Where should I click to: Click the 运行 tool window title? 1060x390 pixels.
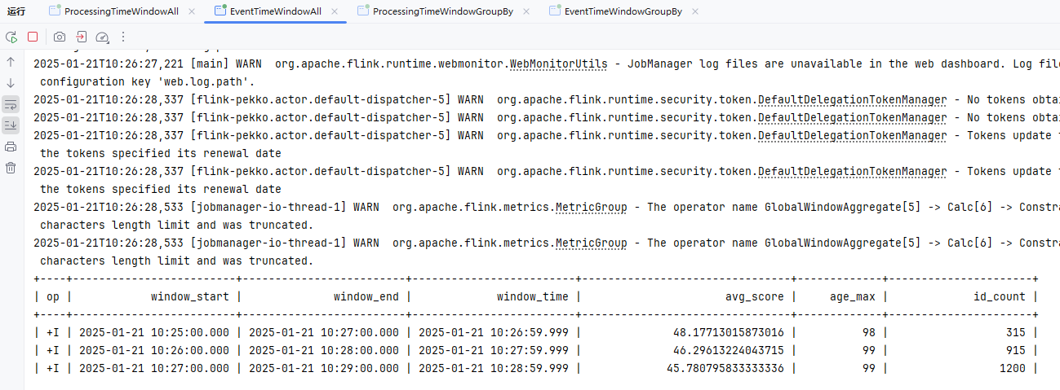16,11
